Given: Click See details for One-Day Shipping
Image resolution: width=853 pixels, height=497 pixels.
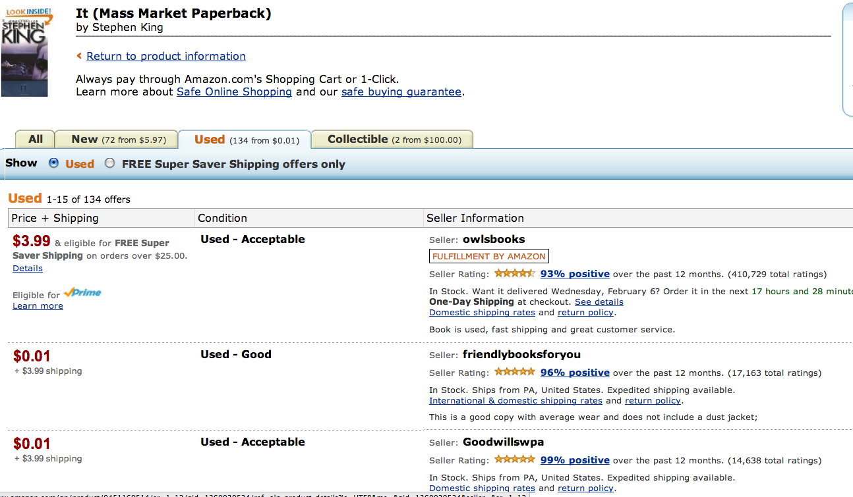Looking at the screenshot, I should tap(599, 302).
